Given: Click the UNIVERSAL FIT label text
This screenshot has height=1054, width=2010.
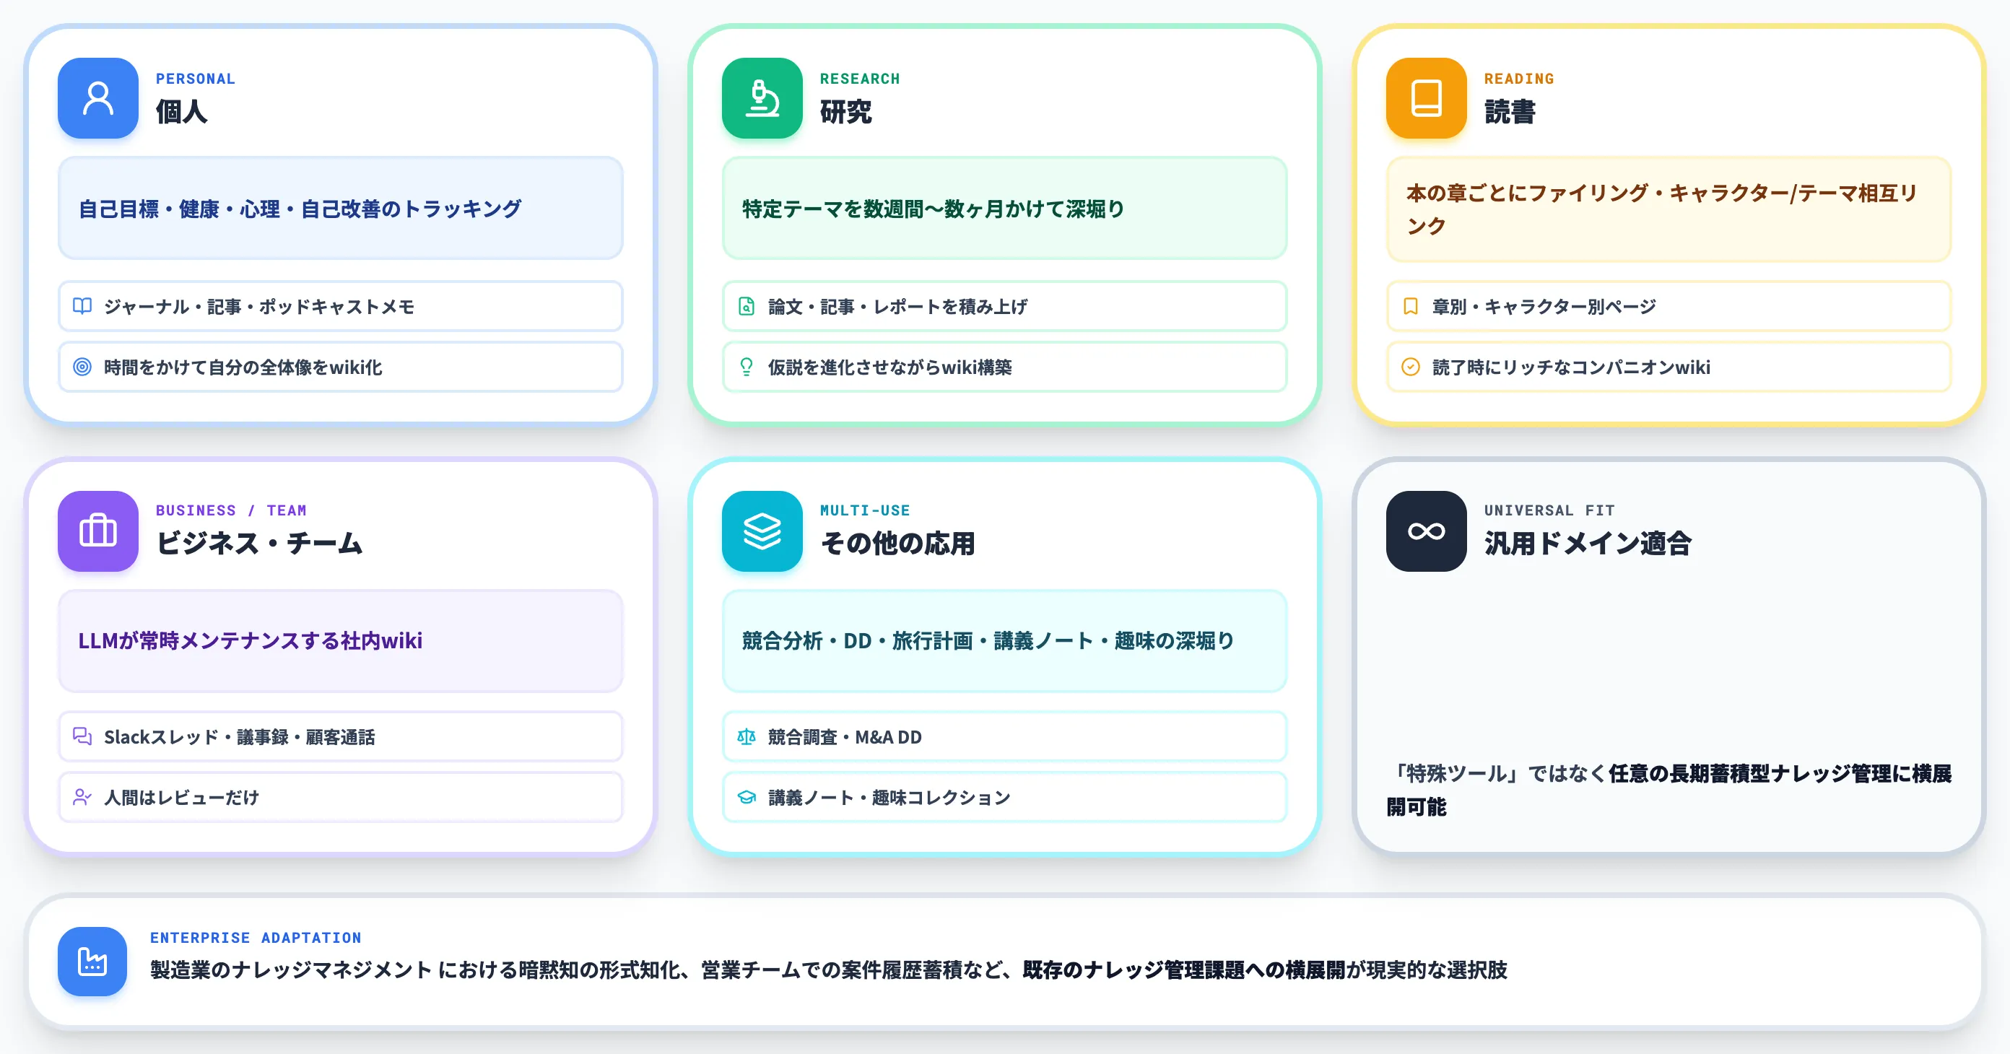Looking at the screenshot, I should pos(1549,510).
